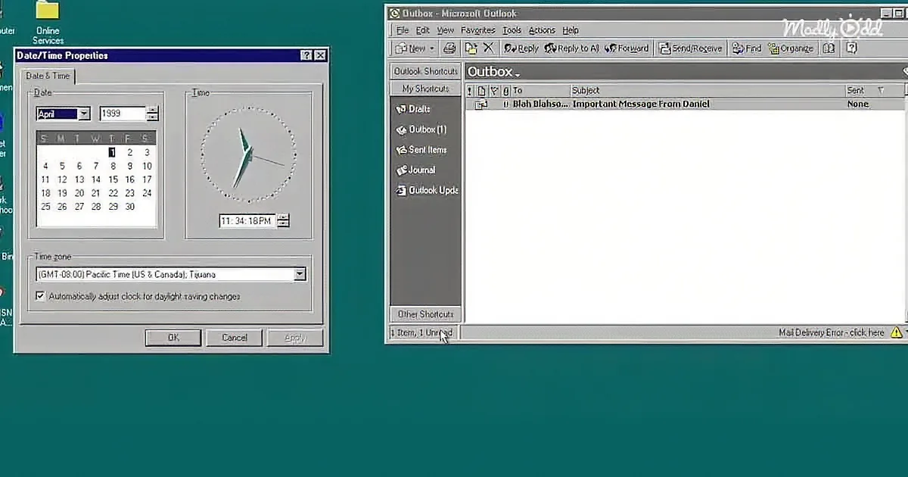The image size is (908, 477).
Task: Click the Delete X icon in toolbar
Action: coord(488,48)
